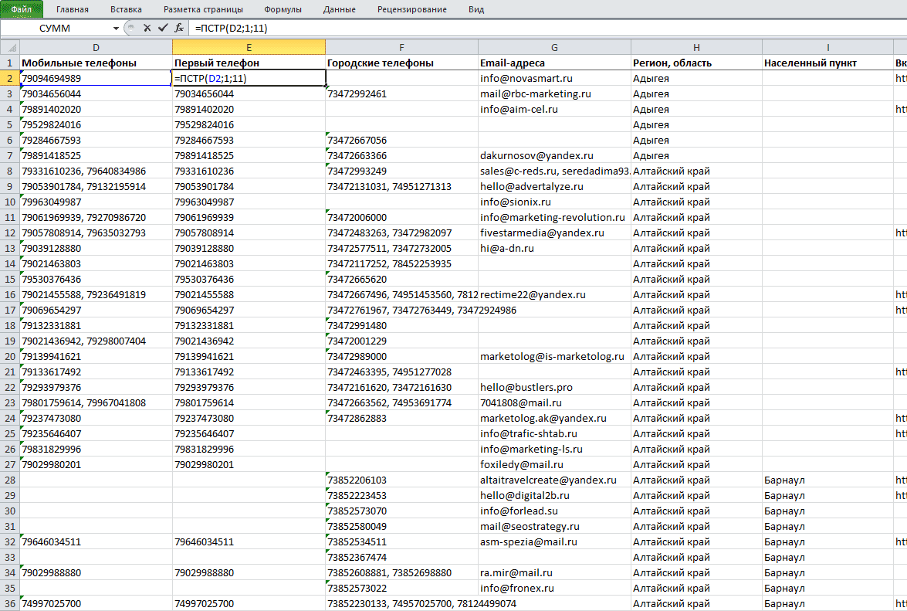Switch to the Главная ribbon tab
The width and height of the screenshot is (907, 611).
tap(73, 9)
